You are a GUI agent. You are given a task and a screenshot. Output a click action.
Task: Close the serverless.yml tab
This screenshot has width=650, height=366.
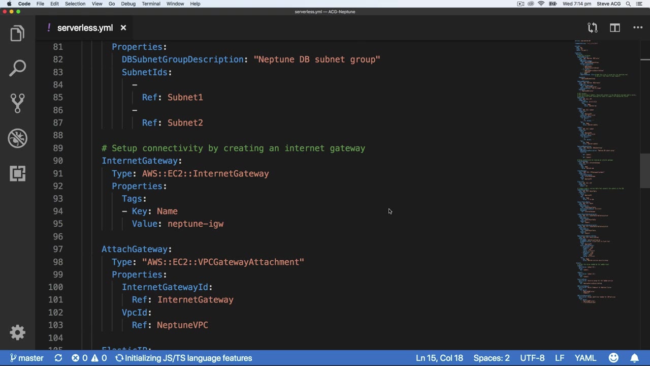[123, 28]
